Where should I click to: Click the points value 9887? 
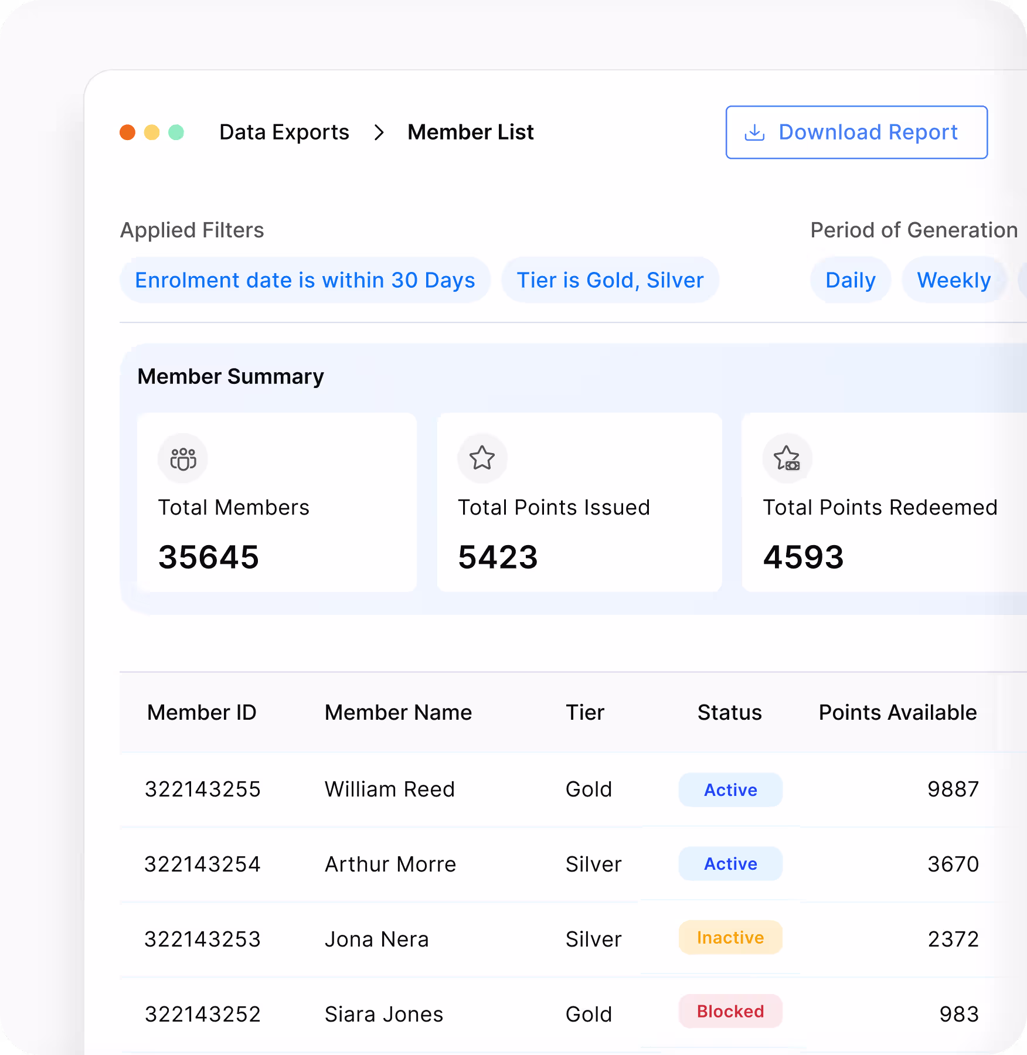[x=953, y=789]
